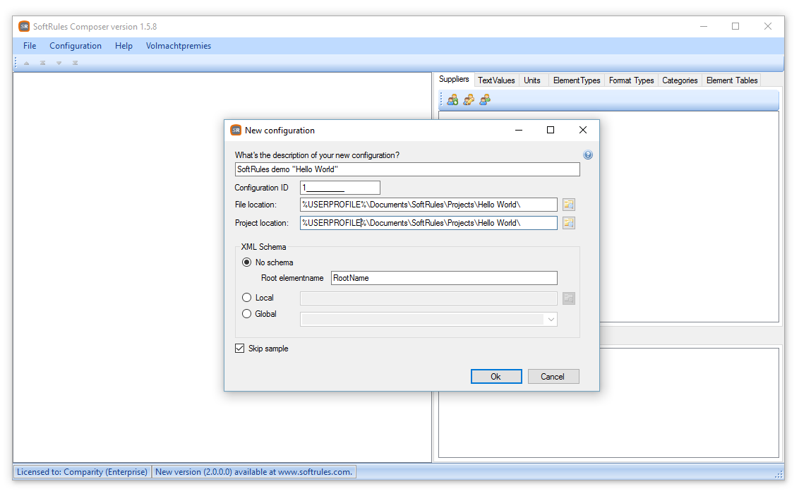The width and height of the screenshot is (799, 496).
Task: Click the move to top toolbar arrow
Action: (43, 63)
